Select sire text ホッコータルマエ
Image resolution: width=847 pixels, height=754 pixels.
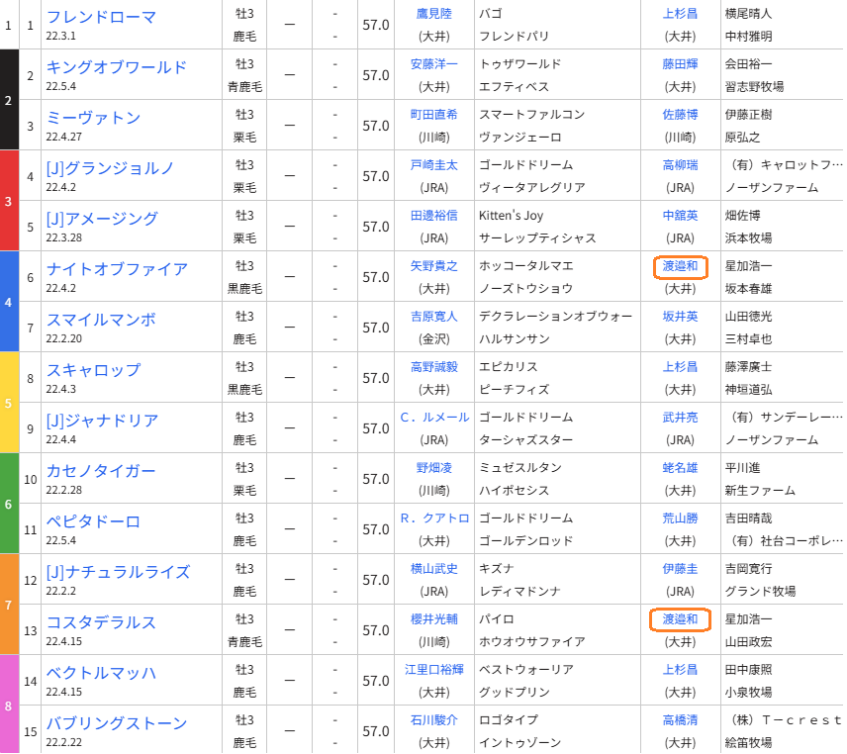point(526,266)
